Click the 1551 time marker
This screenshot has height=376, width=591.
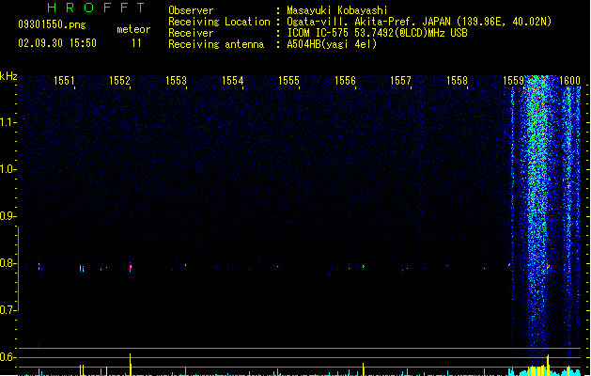[x=64, y=81]
